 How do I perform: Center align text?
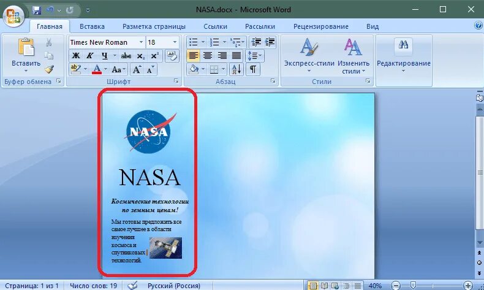tap(208, 56)
